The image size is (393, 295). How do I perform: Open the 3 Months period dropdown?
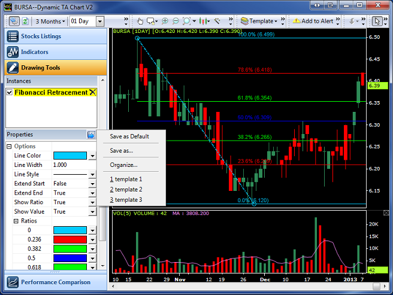coord(50,22)
